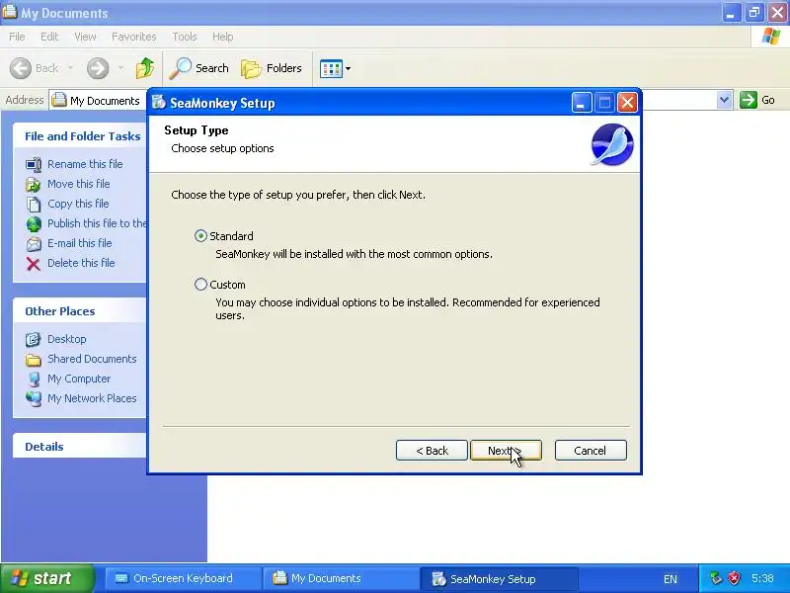Screen dimensions: 790x593
Task: Click the SeaMonkey Setup title bar icon
Action: click(159, 103)
